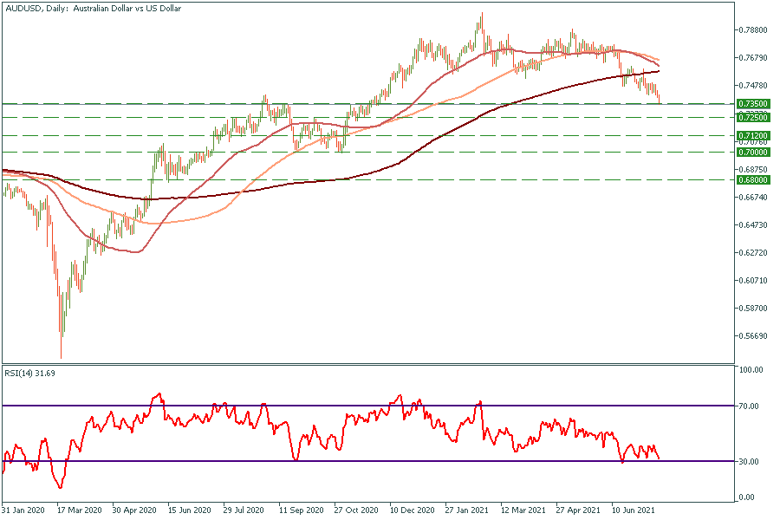Screen dimensions: 780x520
Task: Click the 29 Jul 2020 date label
Action: coord(245,510)
